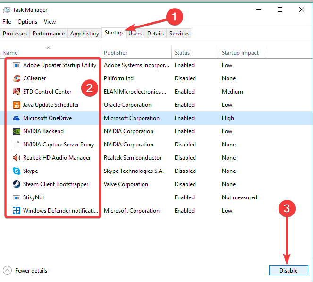The height and width of the screenshot is (282, 313).
Task: Switch to the Services tab
Action: click(179, 34)
